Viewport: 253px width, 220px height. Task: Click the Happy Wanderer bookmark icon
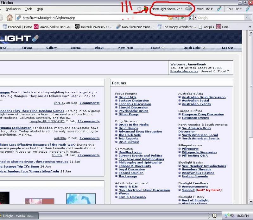pyautogui.click(x=159, y=27)
